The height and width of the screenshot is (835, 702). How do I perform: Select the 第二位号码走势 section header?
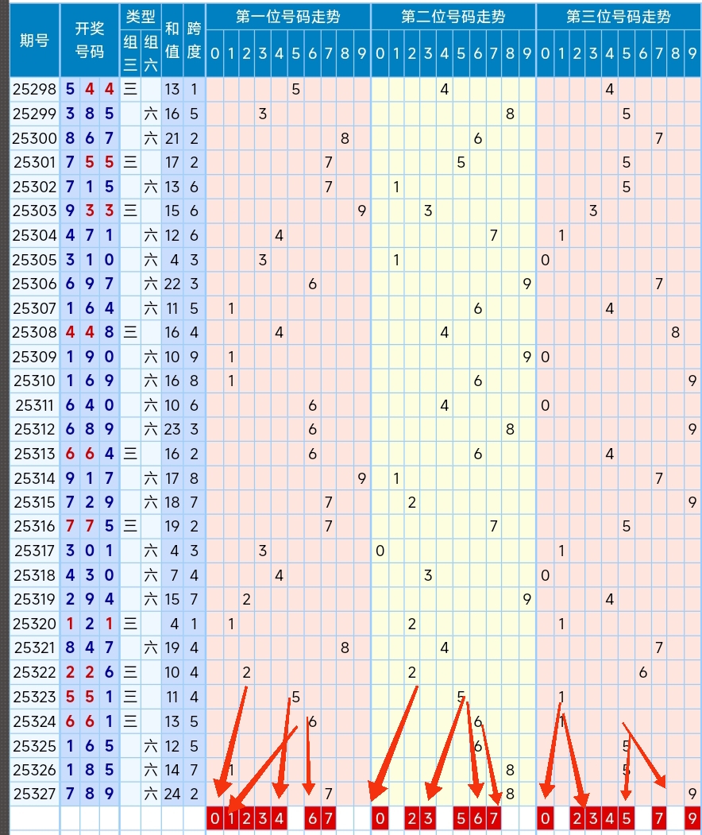[453, 17]
